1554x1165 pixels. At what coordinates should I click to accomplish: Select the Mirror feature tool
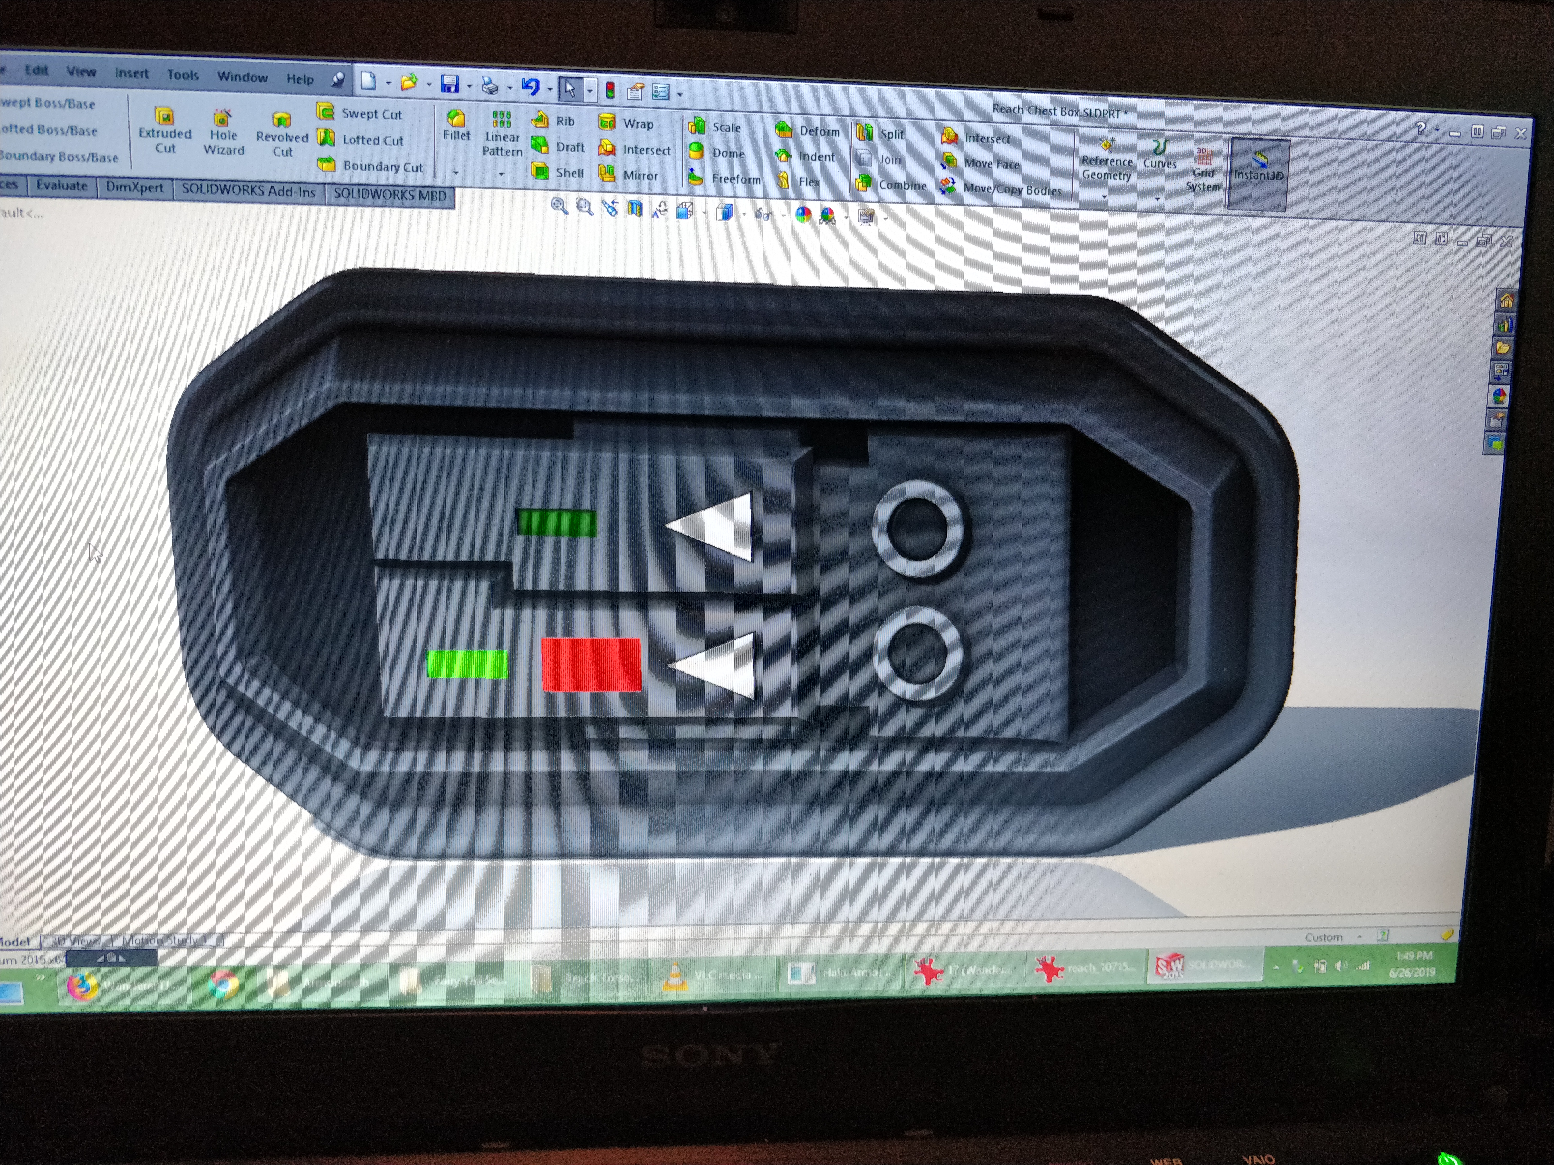click(x=628, y=174)
